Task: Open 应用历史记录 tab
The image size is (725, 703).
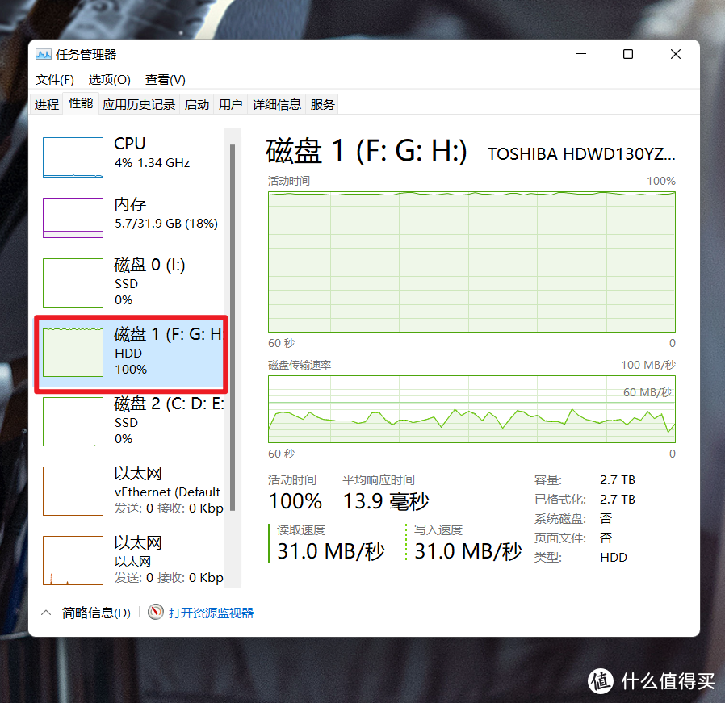Action: pos(138,103)
